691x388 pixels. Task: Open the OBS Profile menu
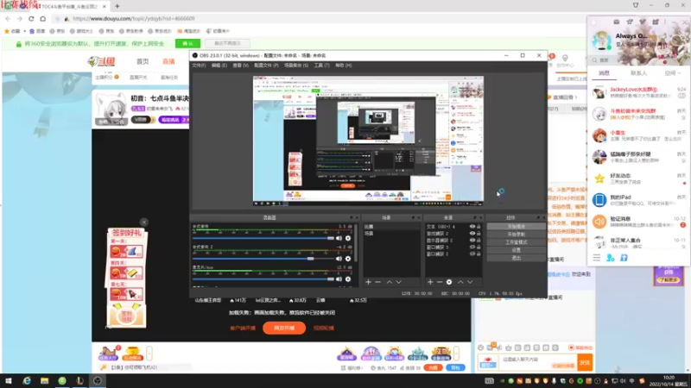266,66
